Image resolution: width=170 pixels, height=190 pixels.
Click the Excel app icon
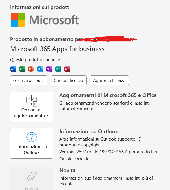[x=22, y=69]
